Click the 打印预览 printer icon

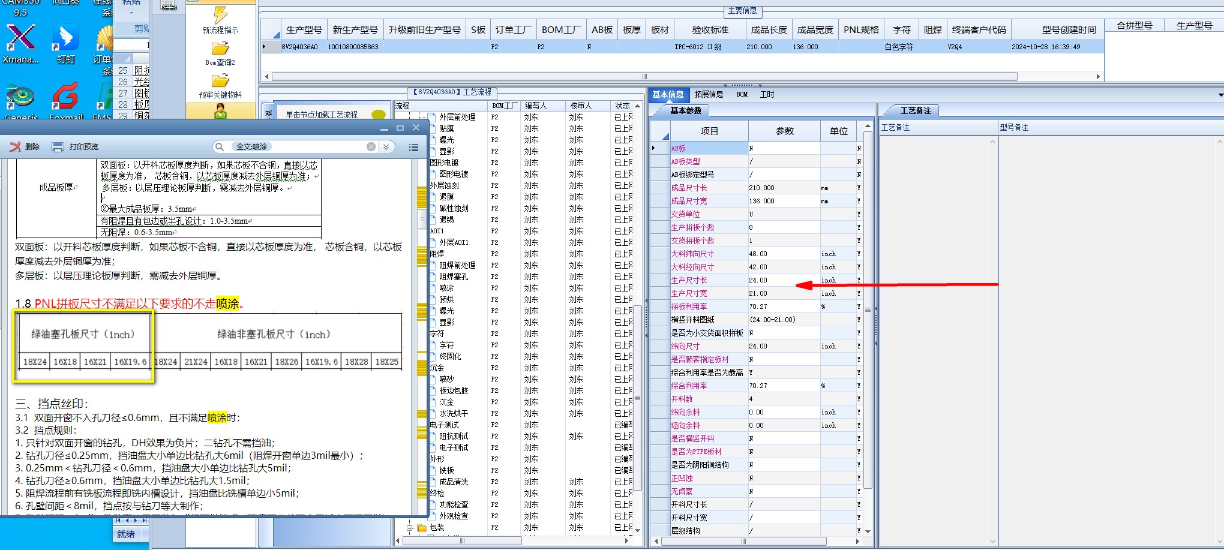click(58, 147)
